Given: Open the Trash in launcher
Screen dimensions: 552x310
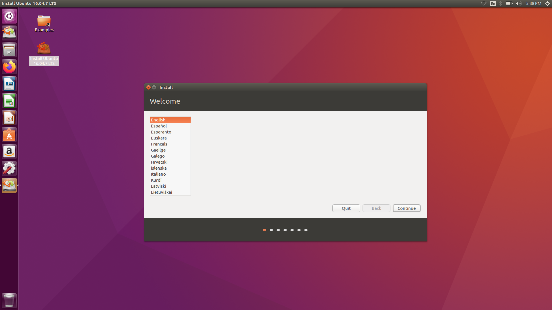Looking at the screenshot, I should 9,301.
